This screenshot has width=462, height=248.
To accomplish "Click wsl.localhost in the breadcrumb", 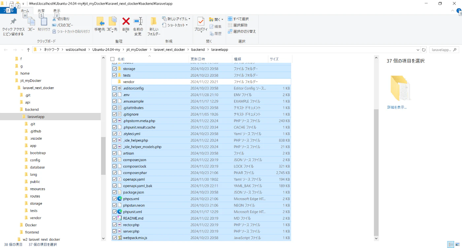I will 76,50.
